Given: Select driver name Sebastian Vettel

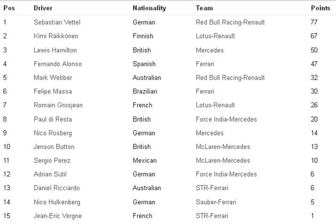Looking at the screenshot, I should pos(57,22).
